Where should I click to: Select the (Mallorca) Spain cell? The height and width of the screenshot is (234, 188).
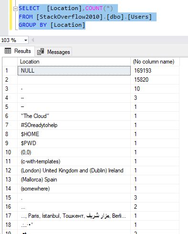click(74, 180)
